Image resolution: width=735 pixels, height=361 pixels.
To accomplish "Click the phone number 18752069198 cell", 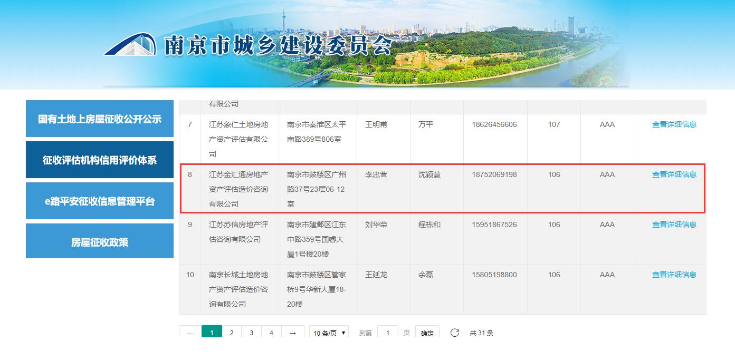I will click(x=494, y=174).
